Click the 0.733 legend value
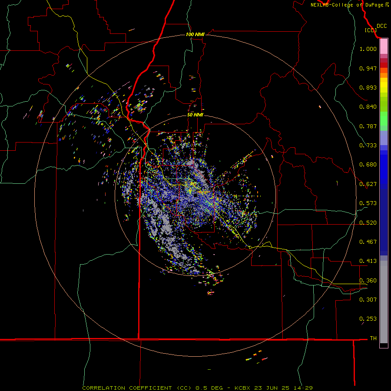The width and height of the screenshot is (391, 391). [x=368, y=146]
